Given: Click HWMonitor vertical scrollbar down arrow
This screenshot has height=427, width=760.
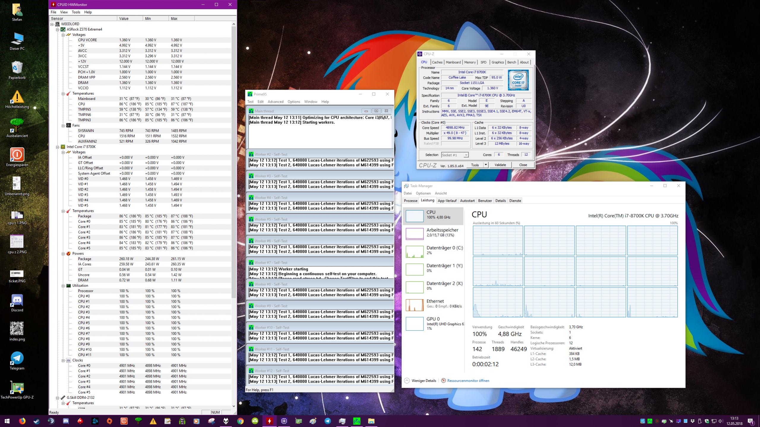Looking at the screenshot, I should coord(233,406).
